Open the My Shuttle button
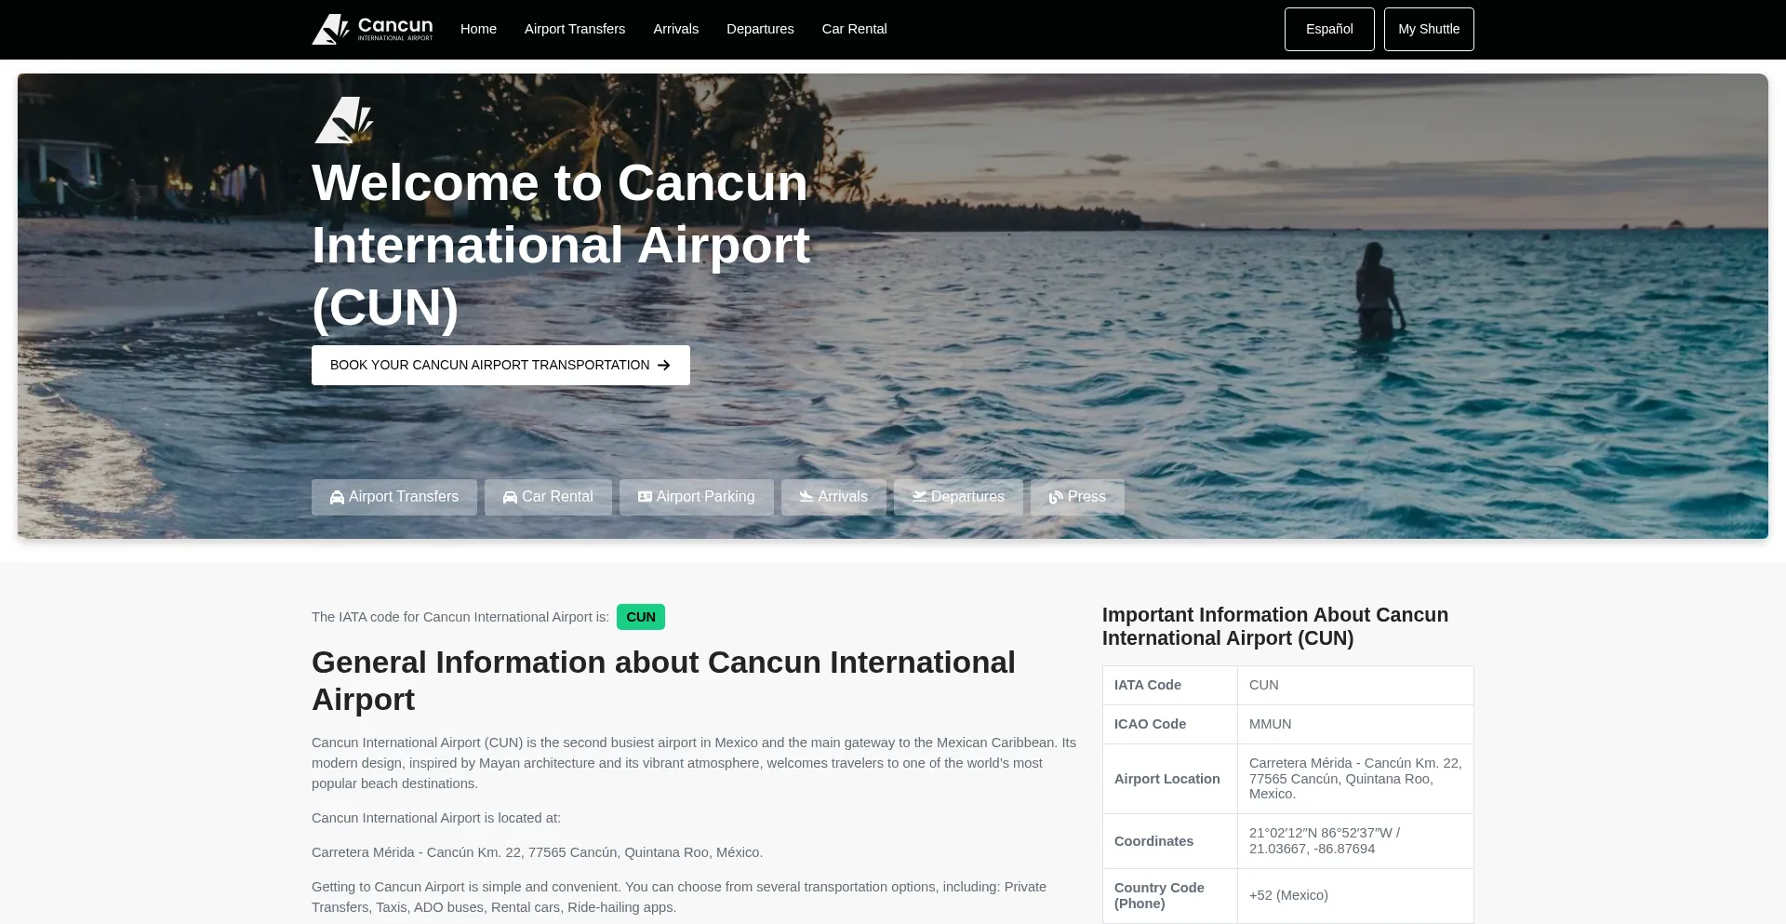Screen dimensions: 1786x924 pos(1429,29)
